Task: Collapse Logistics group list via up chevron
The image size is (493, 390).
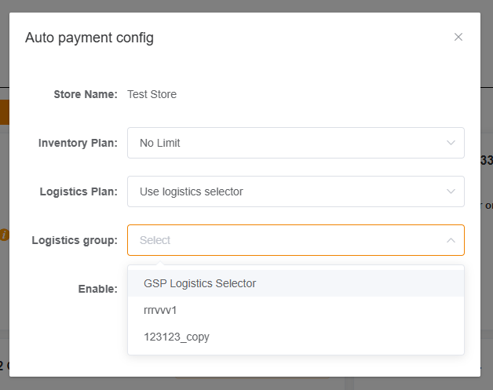Action: coord(451,240)
